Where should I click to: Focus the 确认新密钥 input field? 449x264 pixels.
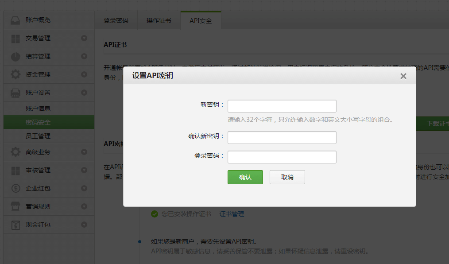[282, 138]
